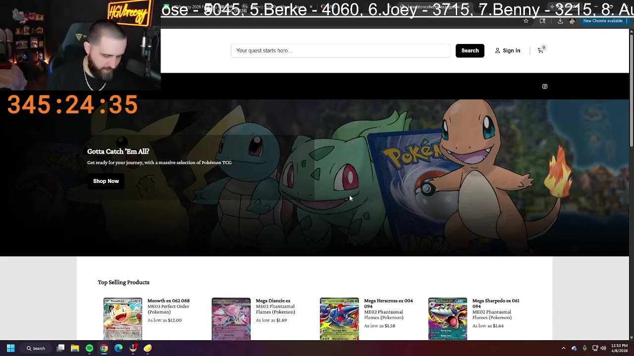Show hidden system tray icons

tap(564, 348)
